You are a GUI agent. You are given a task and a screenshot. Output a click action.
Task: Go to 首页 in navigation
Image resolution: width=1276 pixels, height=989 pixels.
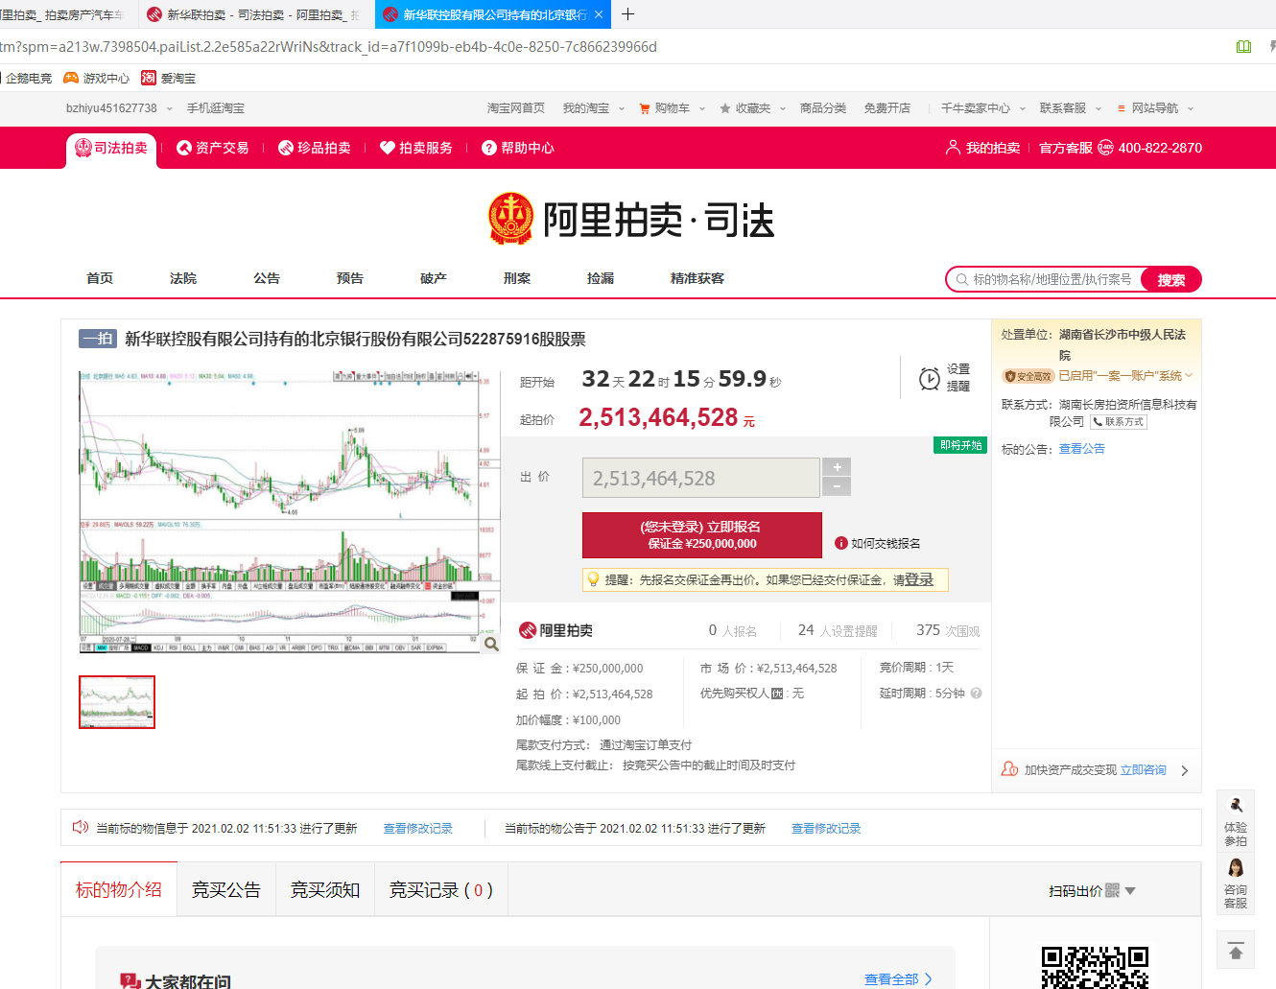point(100,278)
